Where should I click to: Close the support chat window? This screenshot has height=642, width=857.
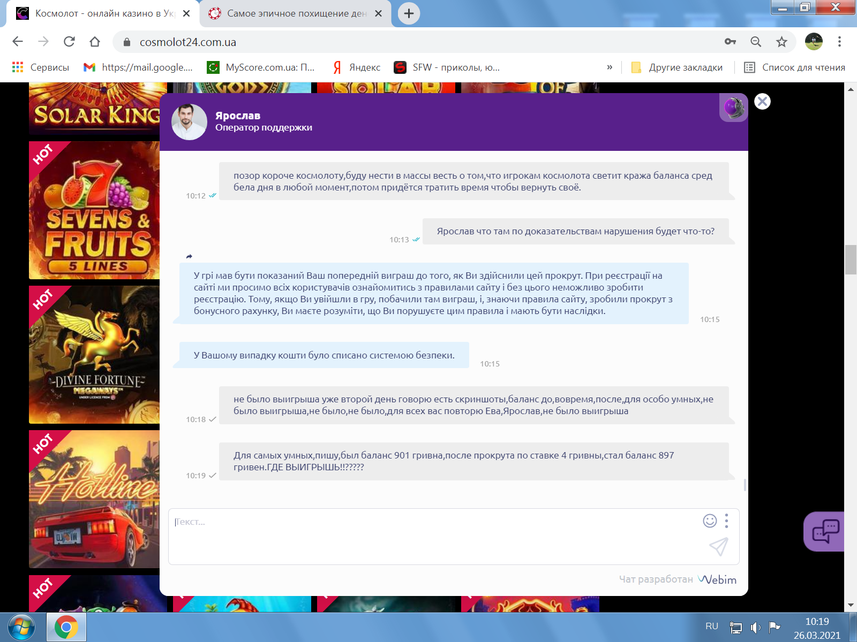(762, 102)
